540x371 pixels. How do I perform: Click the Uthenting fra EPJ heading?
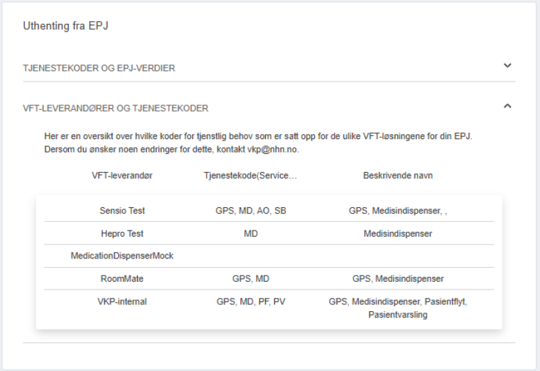[65, 26]
